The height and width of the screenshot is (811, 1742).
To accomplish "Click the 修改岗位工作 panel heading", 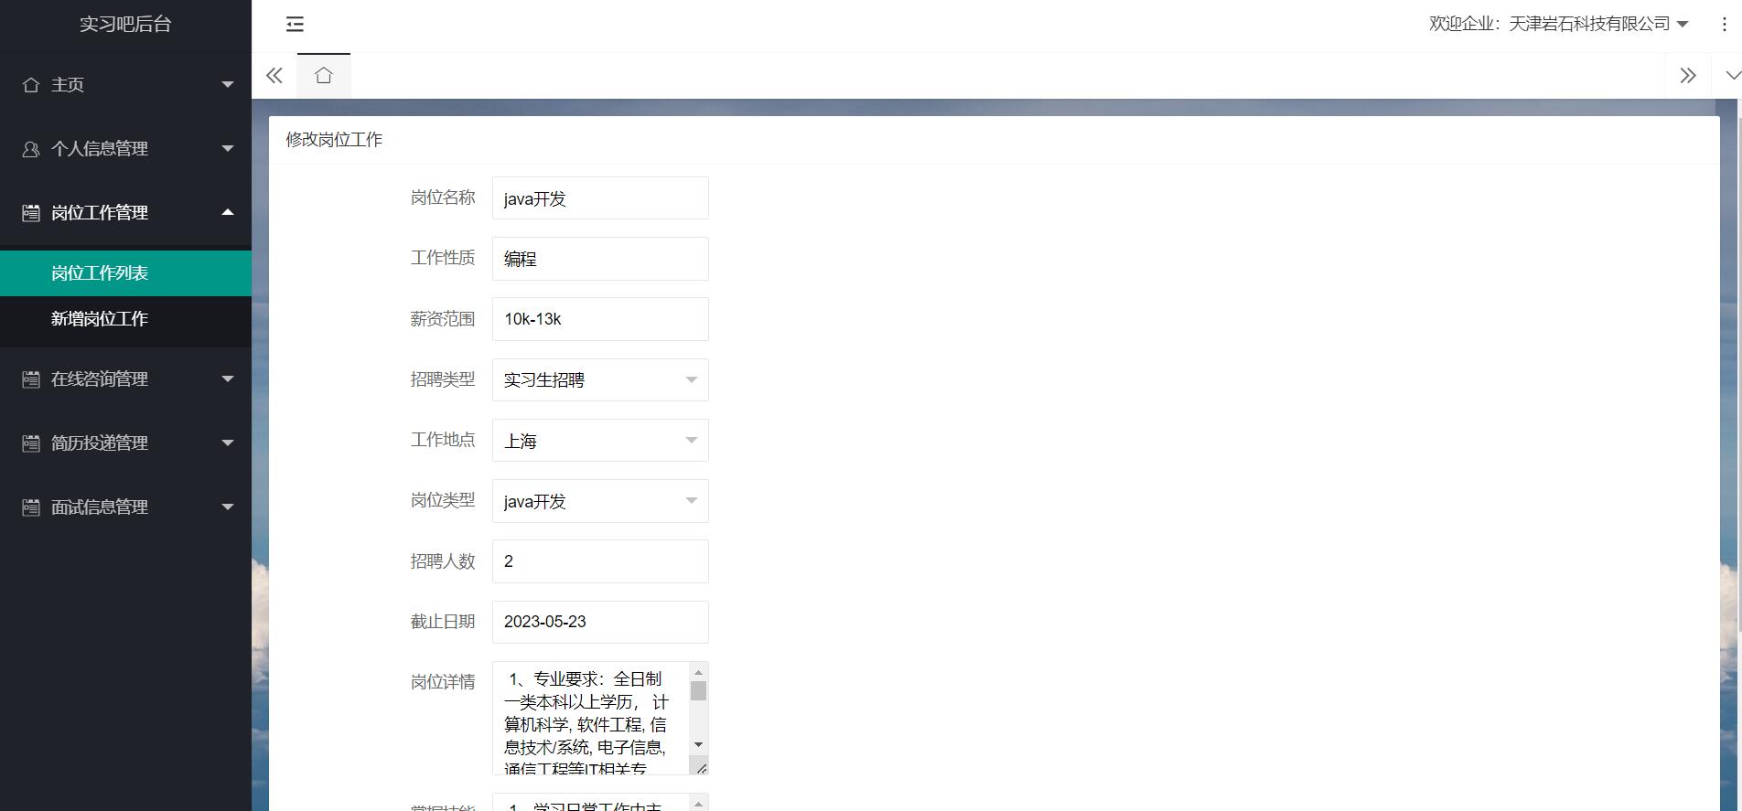I will pyautogui.click(x=334, y=140).
